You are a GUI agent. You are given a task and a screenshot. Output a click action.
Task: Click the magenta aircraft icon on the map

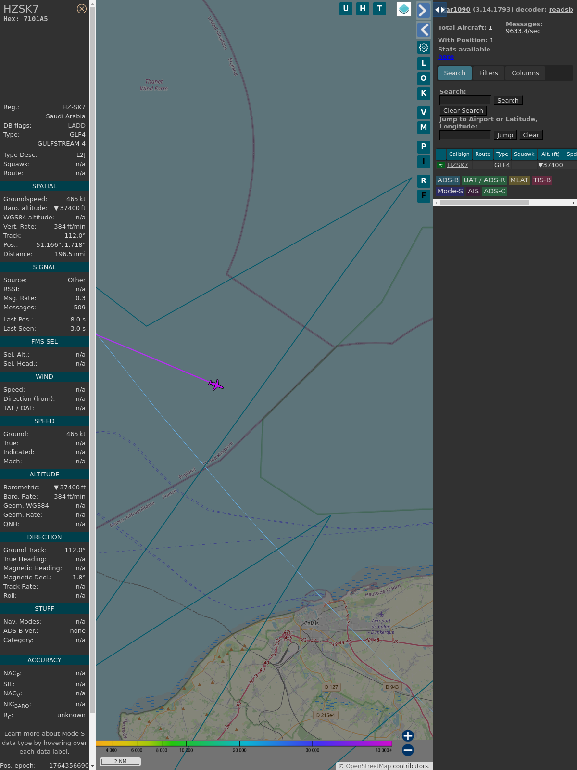(x=216, y=385)
